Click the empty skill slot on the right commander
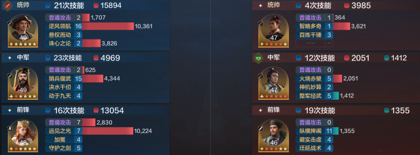Image resolution: width=420 pixels, height=155 pixels. 315,43
